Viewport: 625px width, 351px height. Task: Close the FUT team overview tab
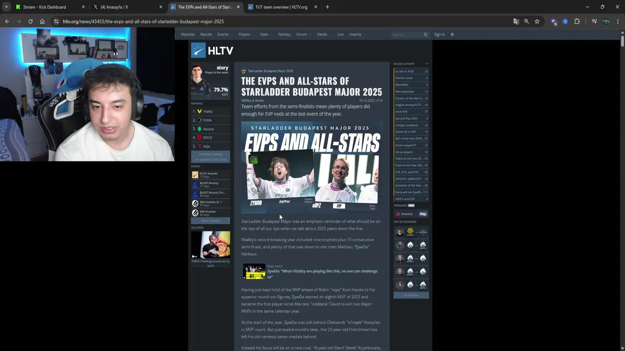pyautogui.click(x=315, y=7)
